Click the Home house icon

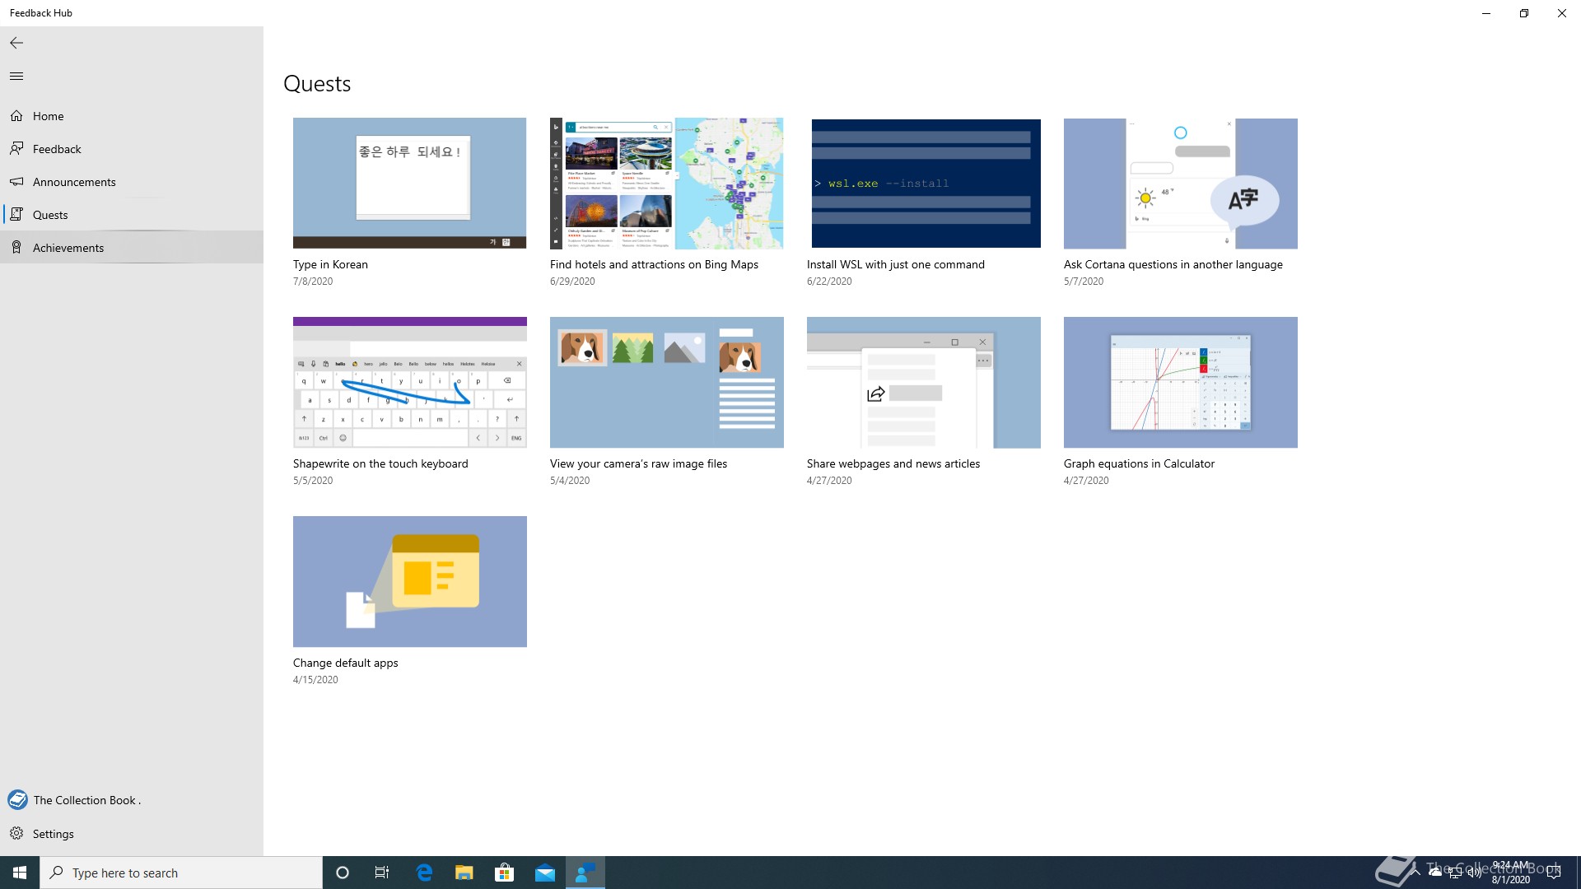coord(16,116)
